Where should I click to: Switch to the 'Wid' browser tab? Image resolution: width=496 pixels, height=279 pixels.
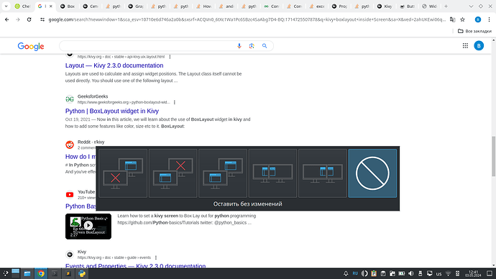(x=430, y=6)
